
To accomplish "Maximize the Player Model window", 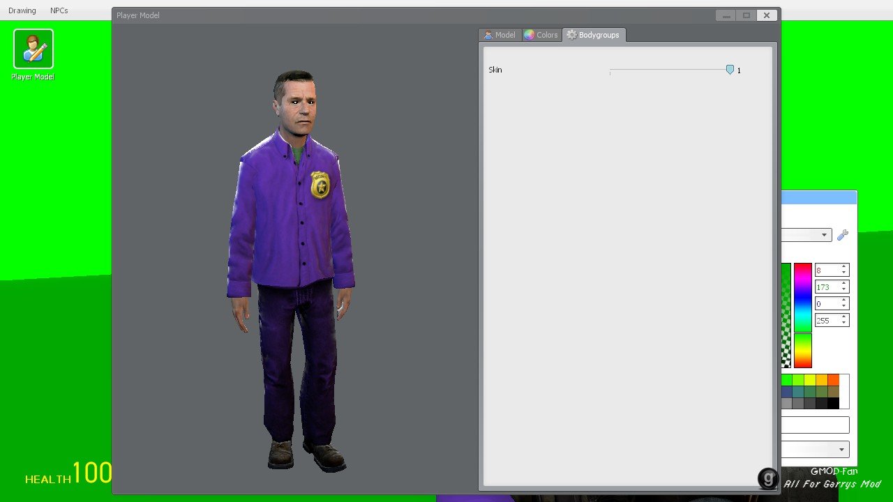I will 746,15.
